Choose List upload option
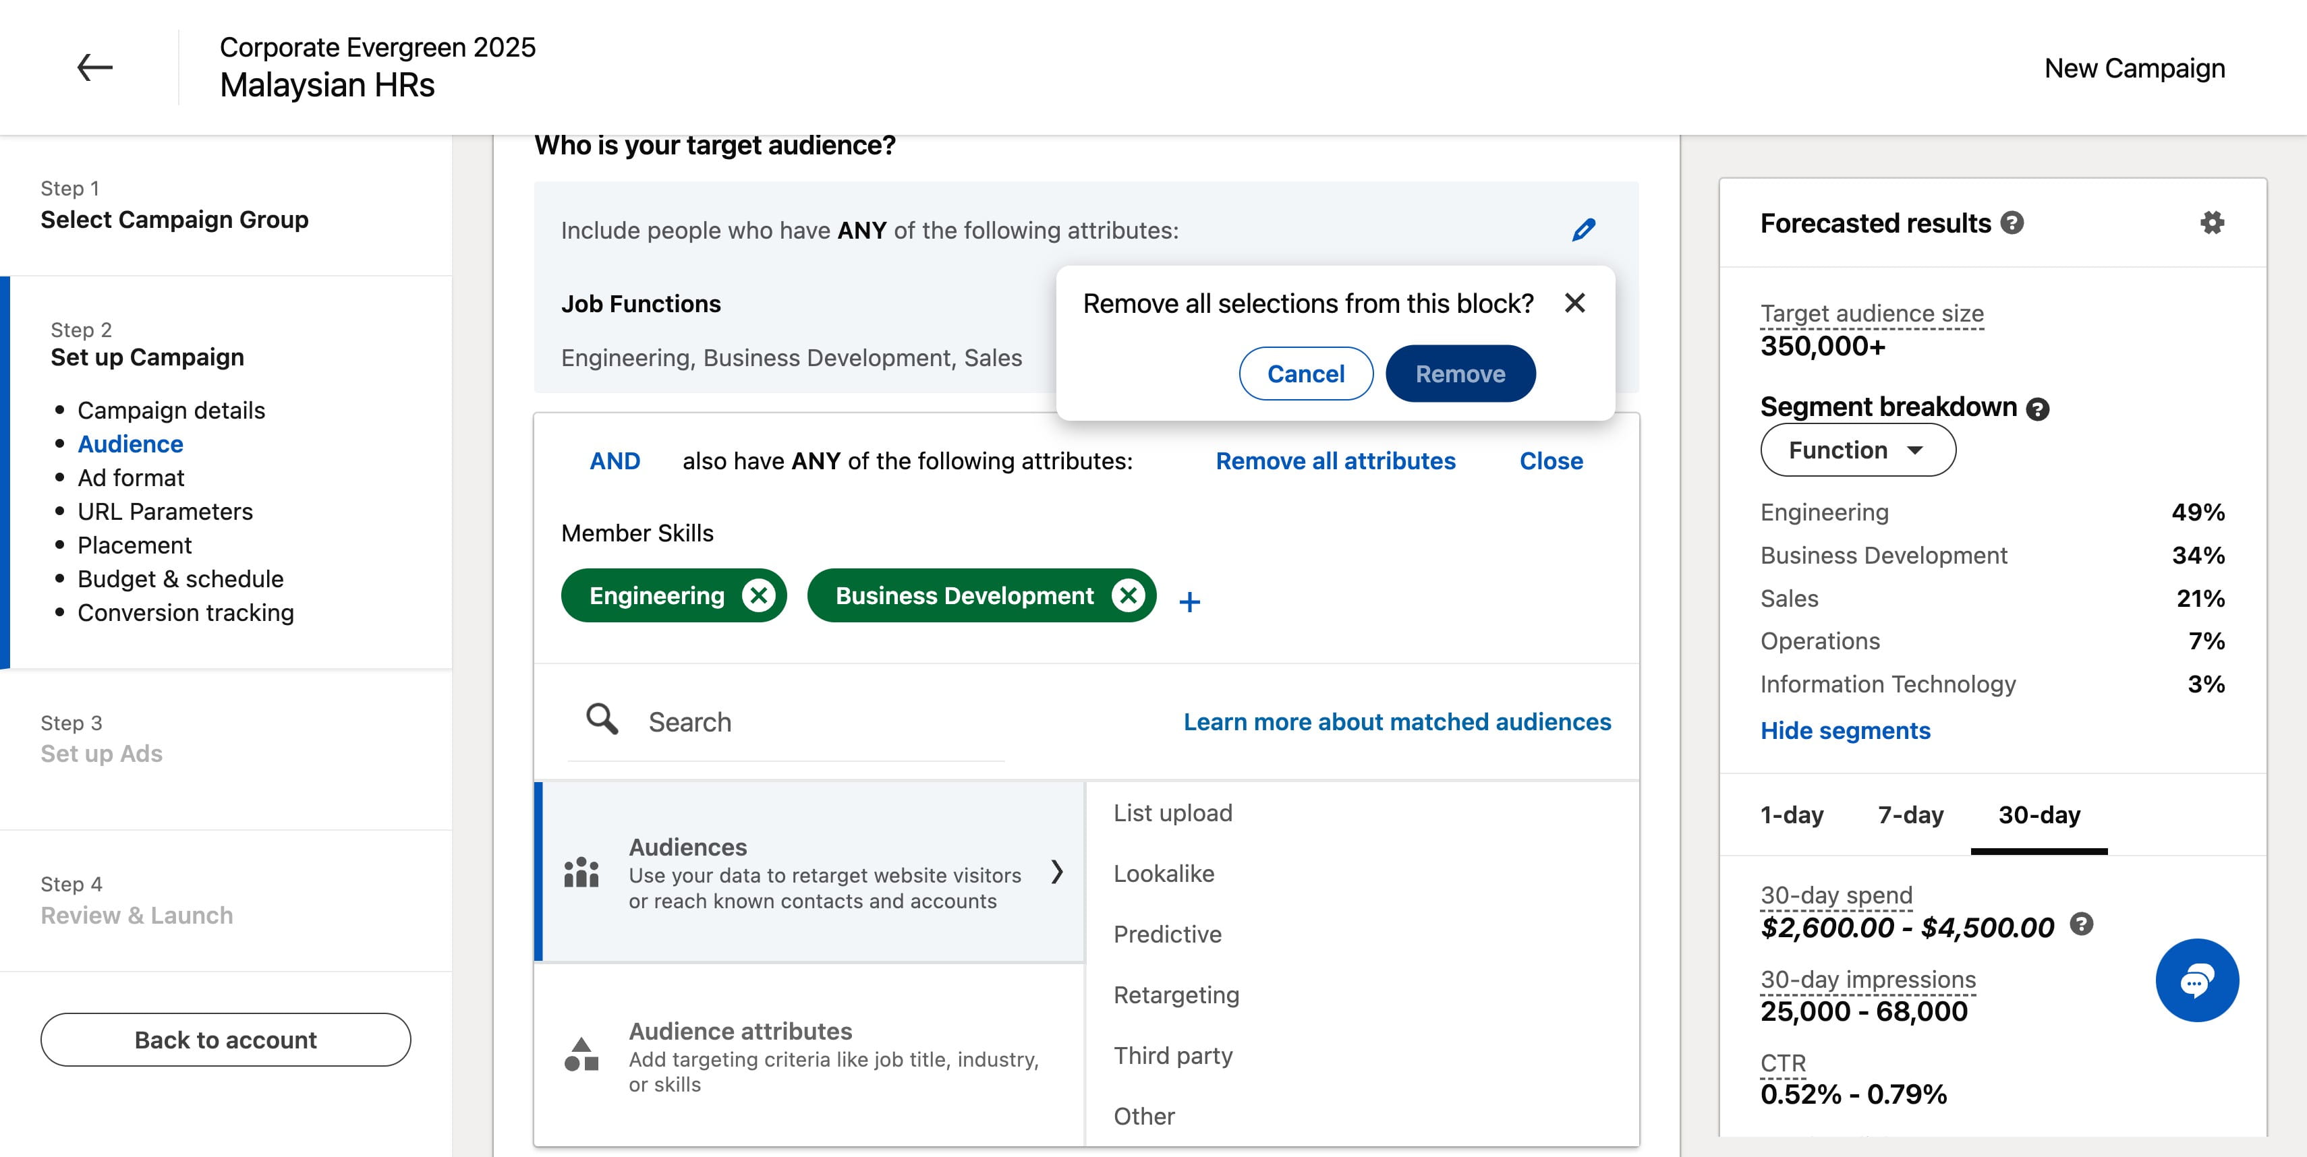Viewport: 2307px width, 1157px height. coord(1172,812)
